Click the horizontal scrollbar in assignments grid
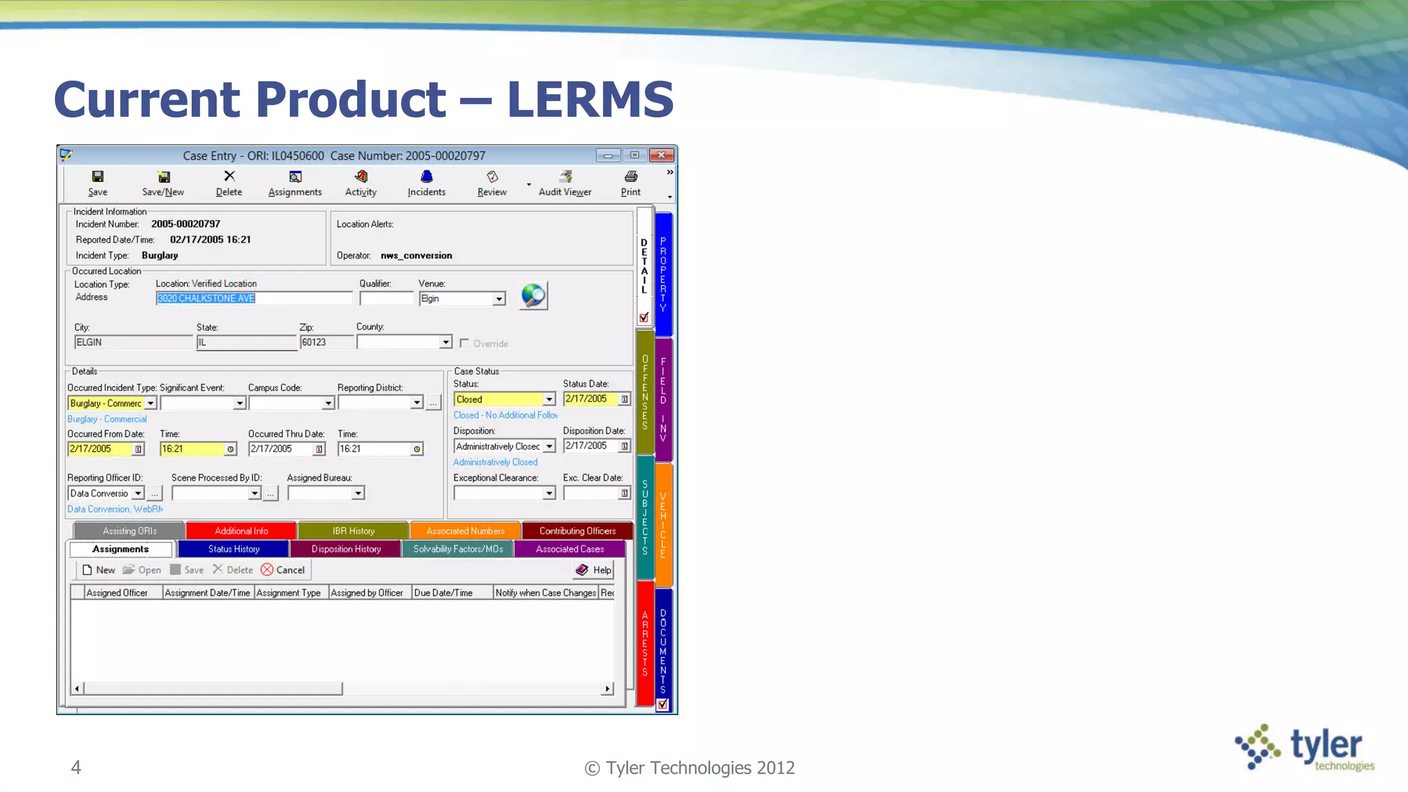1408x792 pixels. [x=213, y=688]
